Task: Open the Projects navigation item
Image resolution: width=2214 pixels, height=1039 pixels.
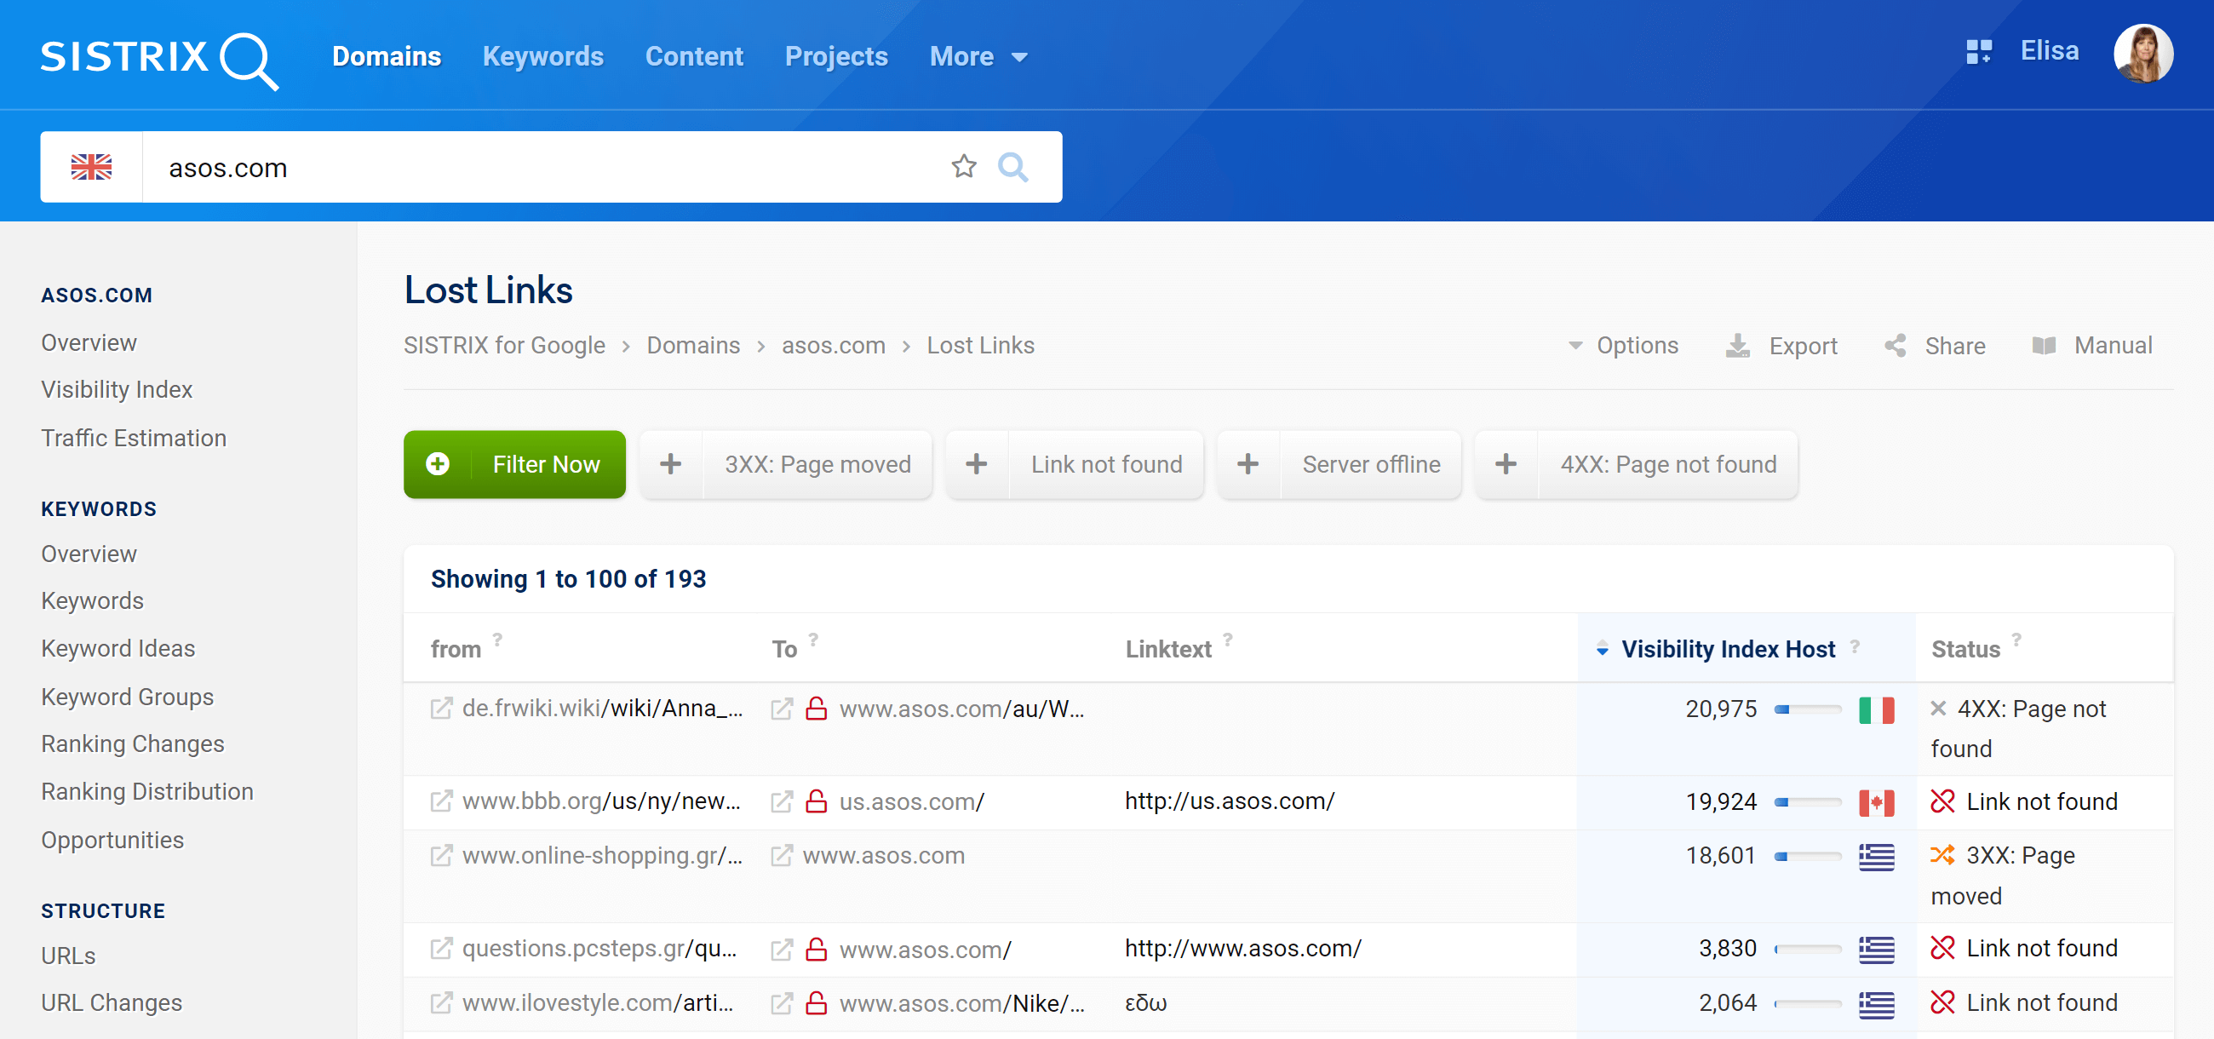Action: click(x=836, y=56)
